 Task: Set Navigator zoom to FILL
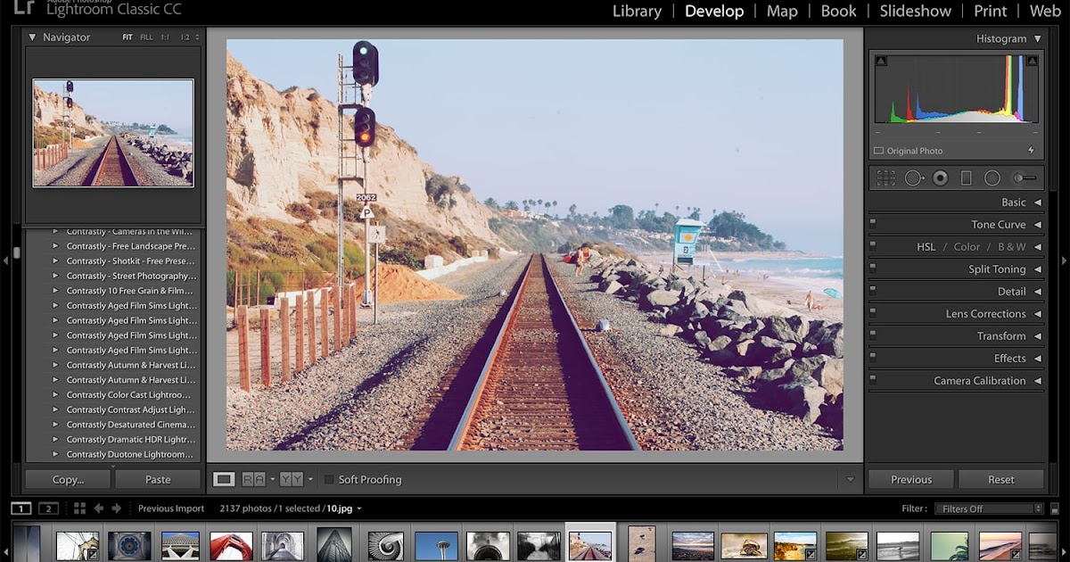click(x=146, y=37)
